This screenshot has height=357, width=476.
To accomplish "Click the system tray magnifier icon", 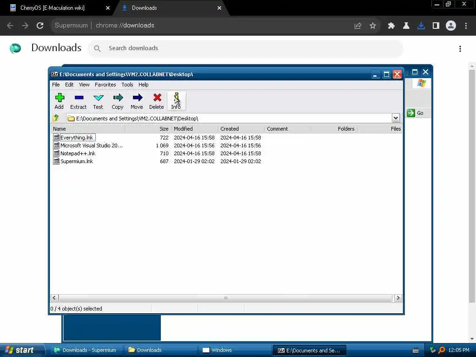I will 442,350.
